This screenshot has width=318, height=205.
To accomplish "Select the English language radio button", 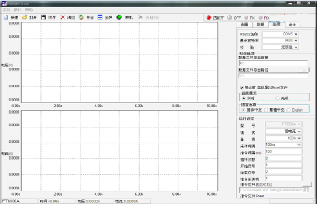I will (289, 110).
